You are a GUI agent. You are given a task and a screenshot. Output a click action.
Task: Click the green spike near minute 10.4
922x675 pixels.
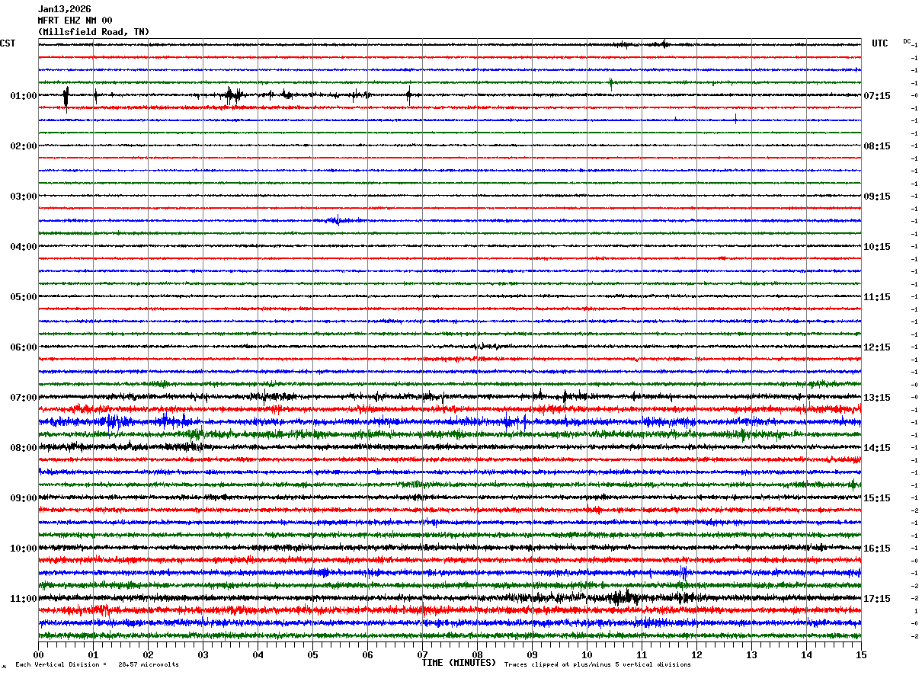point(611,84)
